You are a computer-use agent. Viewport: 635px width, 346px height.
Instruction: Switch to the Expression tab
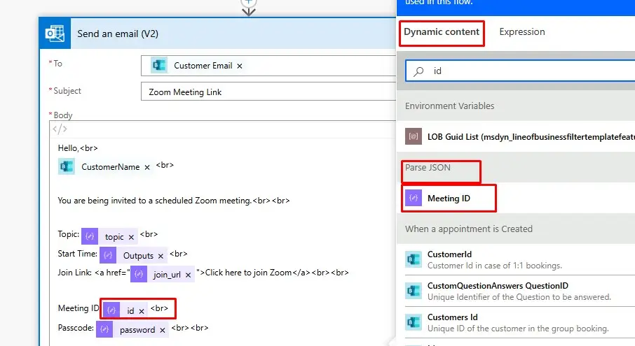[521, 32]
